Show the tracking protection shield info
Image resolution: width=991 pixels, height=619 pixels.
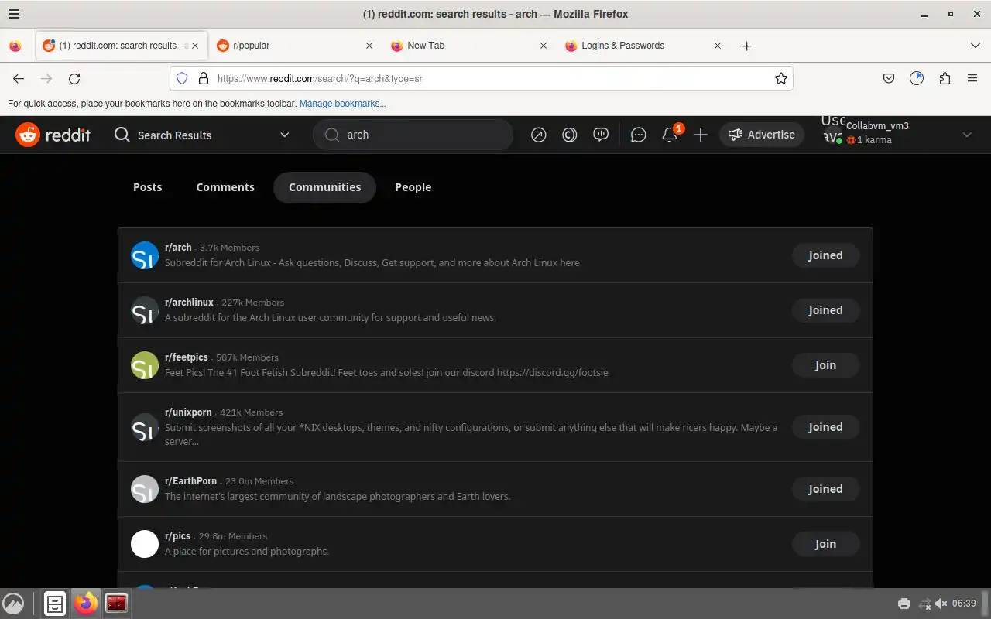(182, 78)
